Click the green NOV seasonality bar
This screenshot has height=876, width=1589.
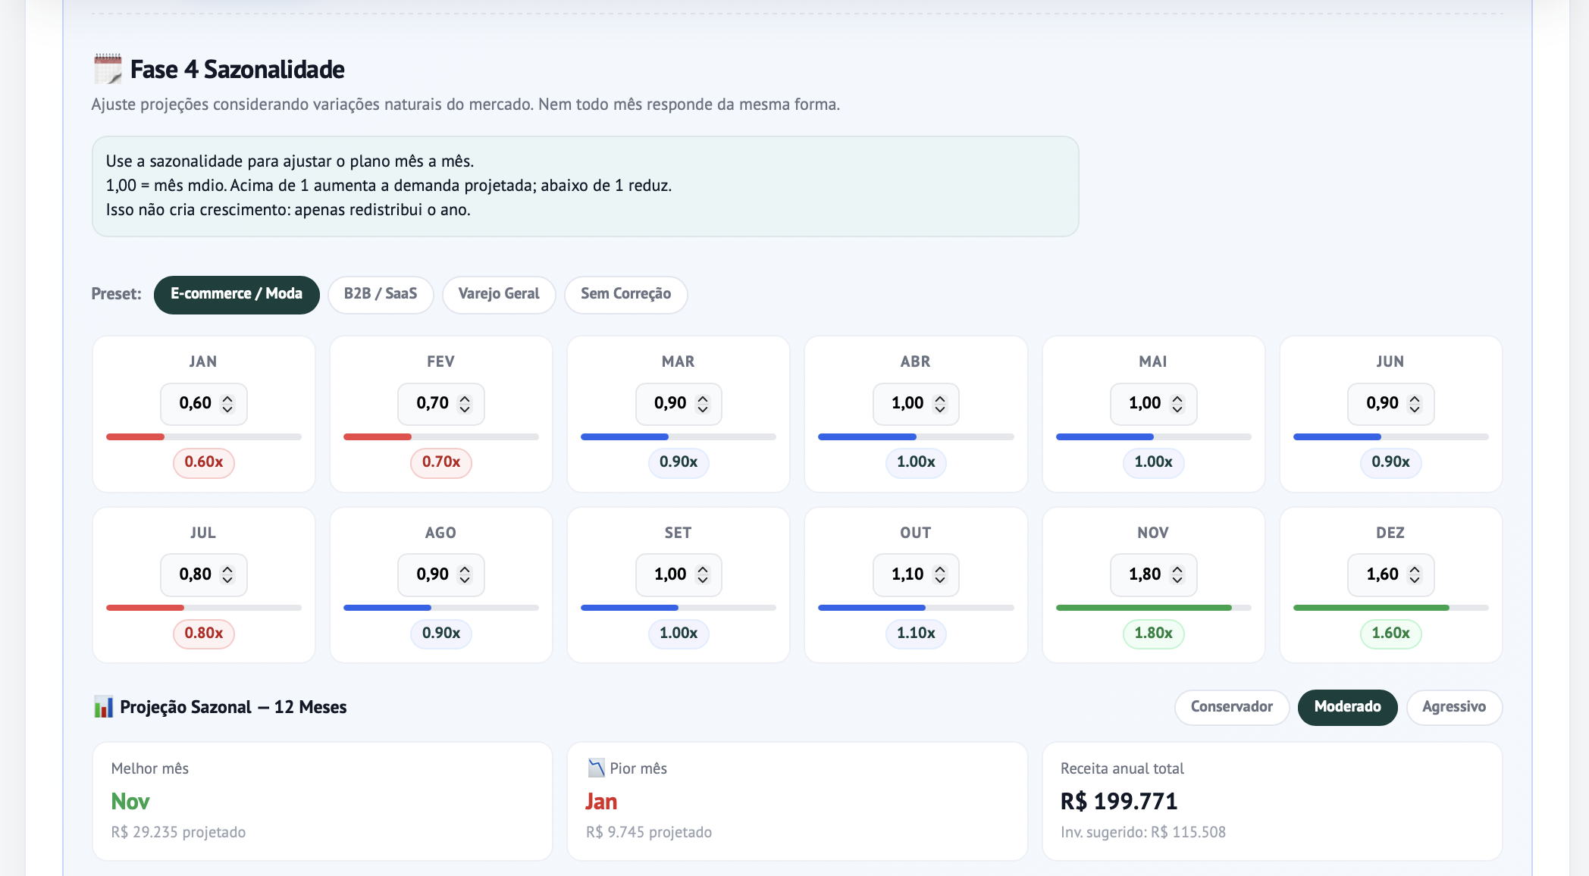[1142, 608]
